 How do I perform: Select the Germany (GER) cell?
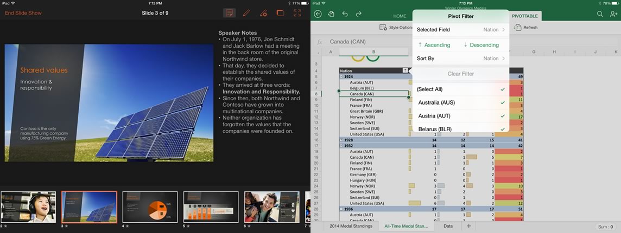point(373,174)
